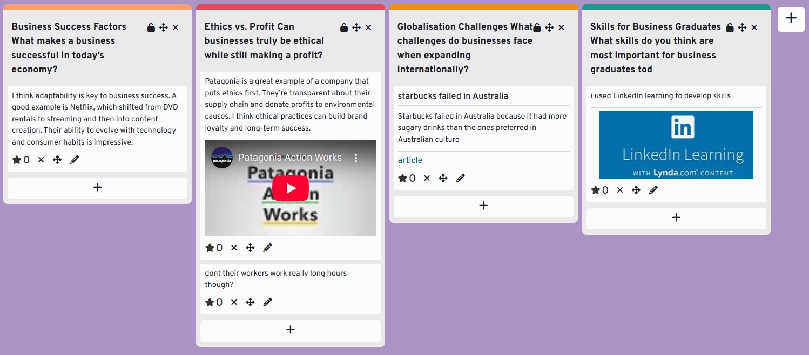809x355 pixels.
Task: Lock the Ethics vs. Profit column
Action: coord(344,27)
